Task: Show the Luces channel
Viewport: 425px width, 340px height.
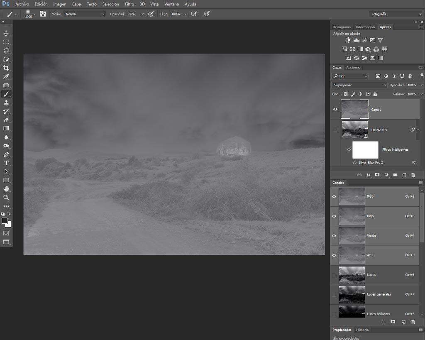Action: (x=334, y=275)
